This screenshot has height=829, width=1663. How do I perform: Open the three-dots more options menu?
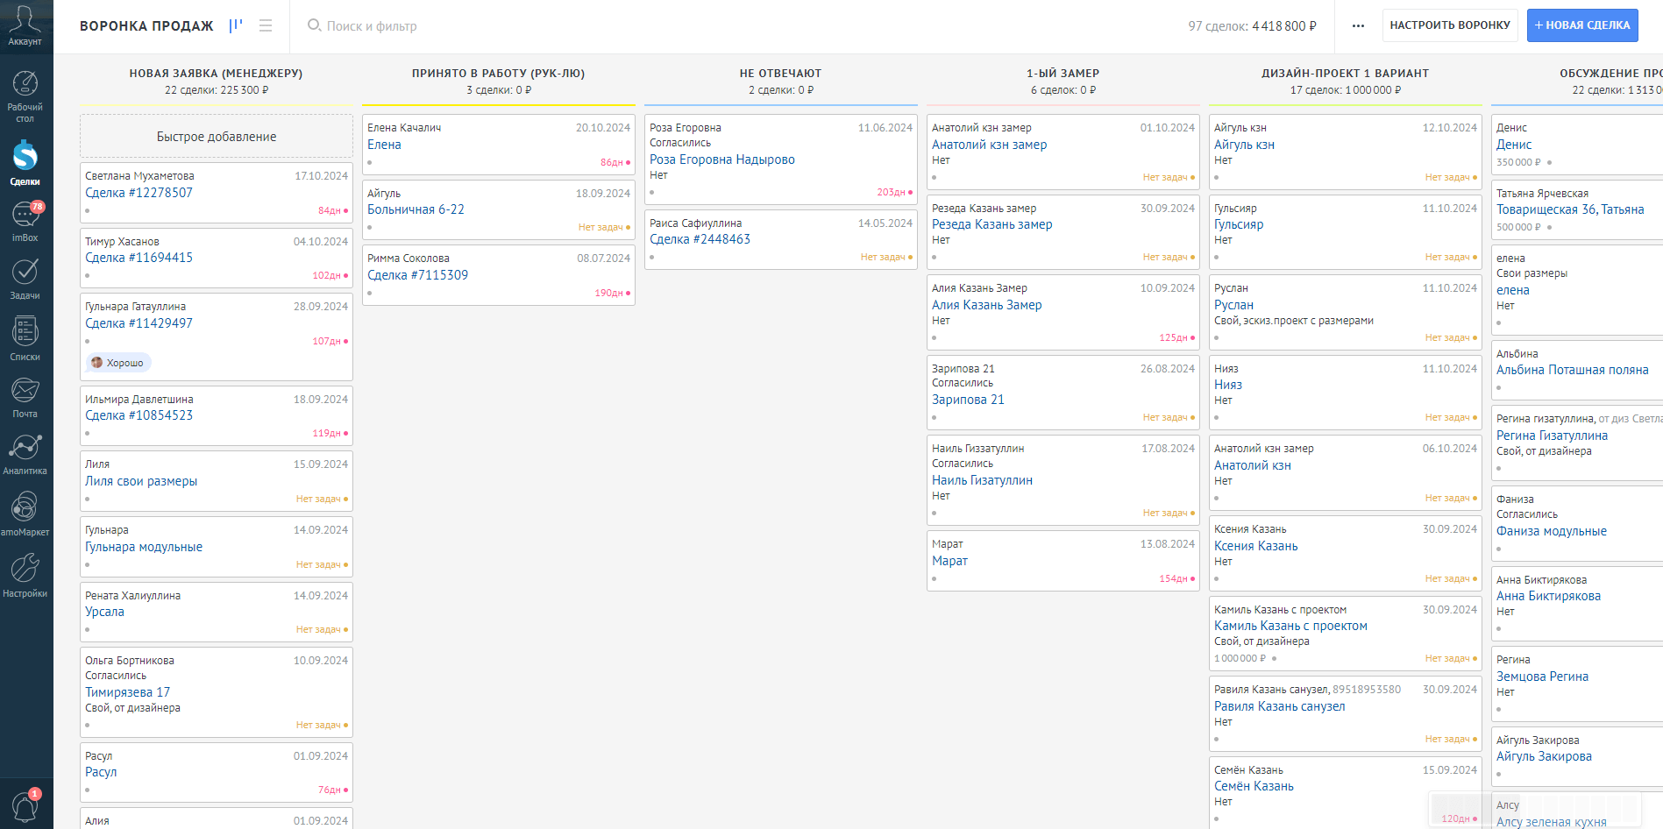(1358, 26)
